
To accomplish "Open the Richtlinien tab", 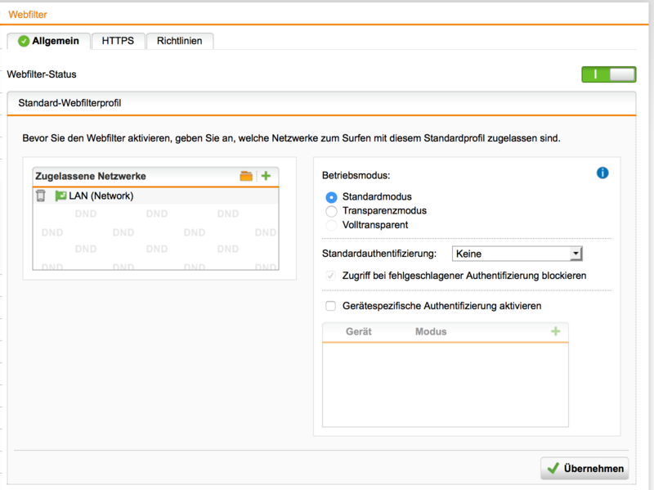I will [179, 40].
